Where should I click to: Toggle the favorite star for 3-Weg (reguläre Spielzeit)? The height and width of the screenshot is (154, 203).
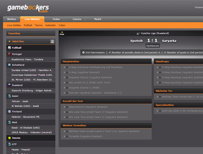pyautogui.click(x=64, y=72)
